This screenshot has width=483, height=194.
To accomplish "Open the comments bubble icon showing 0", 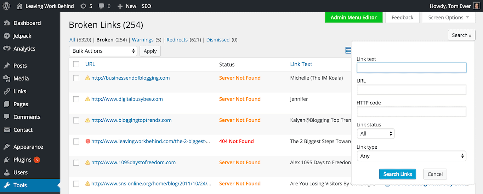I will [102, 6].
